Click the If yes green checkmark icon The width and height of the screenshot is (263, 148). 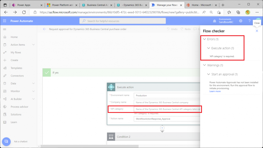47,73
